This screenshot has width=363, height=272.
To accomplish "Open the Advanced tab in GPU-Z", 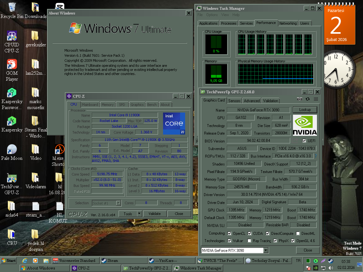I will [252, 101].
